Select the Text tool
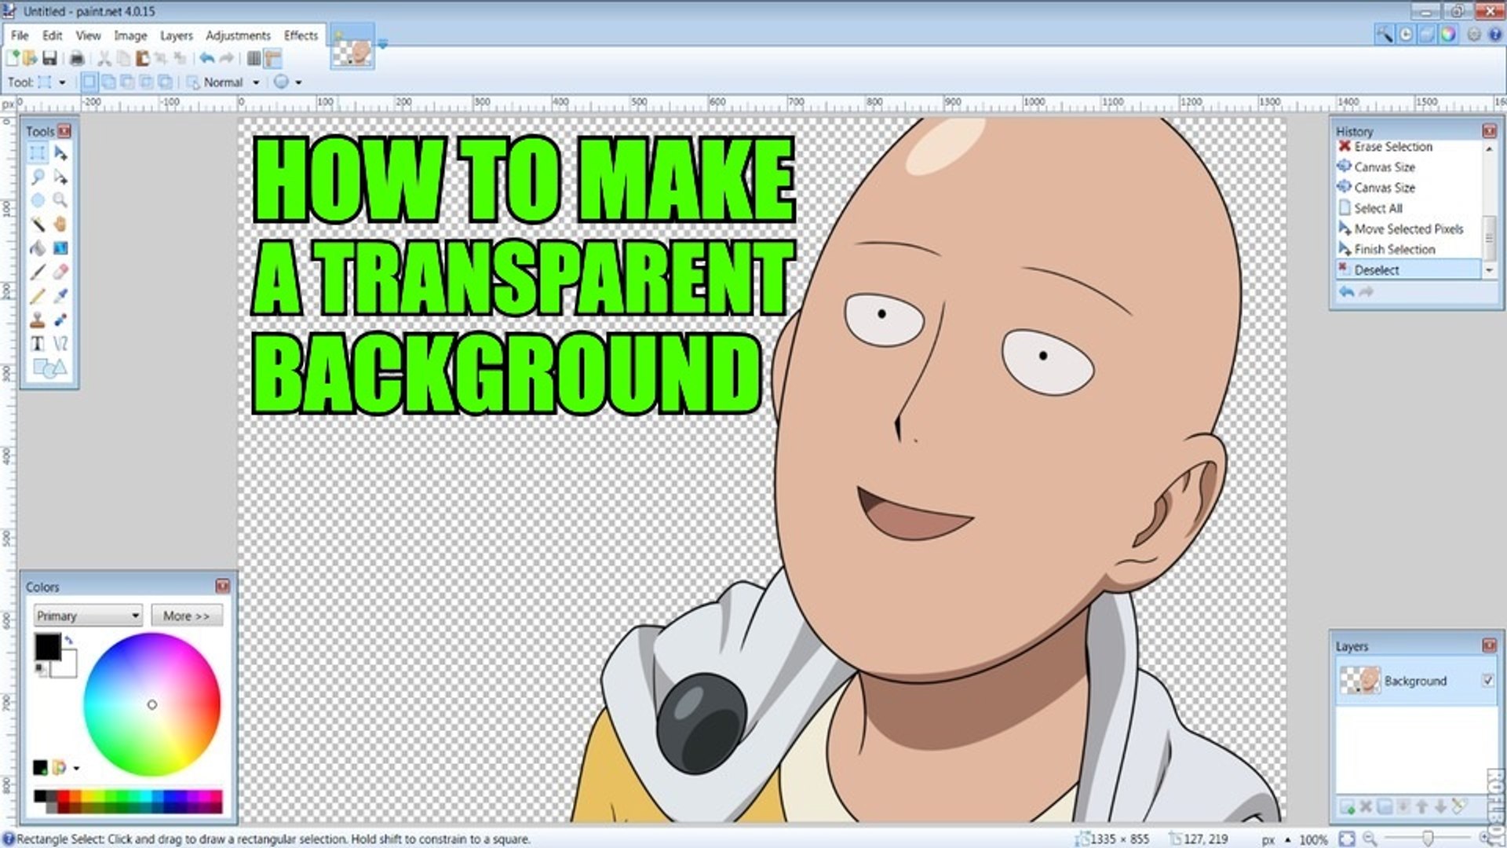Viewport: 1507px width, 848px height. point(38,343)
